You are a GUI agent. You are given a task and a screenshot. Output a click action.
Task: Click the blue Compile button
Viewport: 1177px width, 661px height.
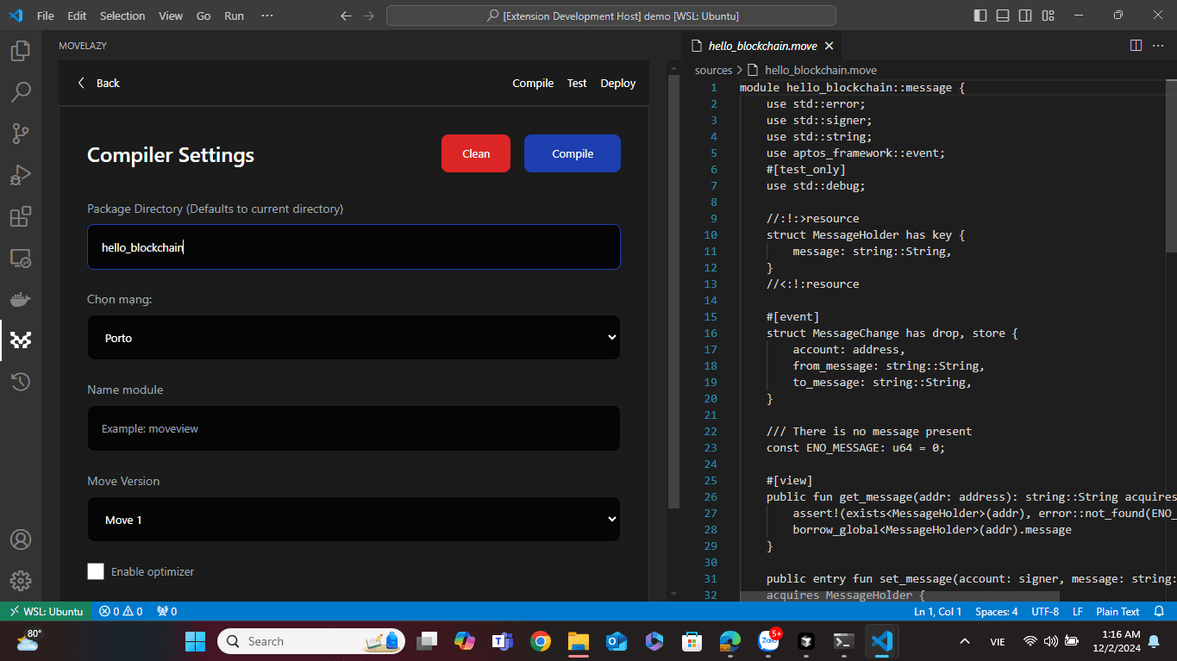pos(573,153)
